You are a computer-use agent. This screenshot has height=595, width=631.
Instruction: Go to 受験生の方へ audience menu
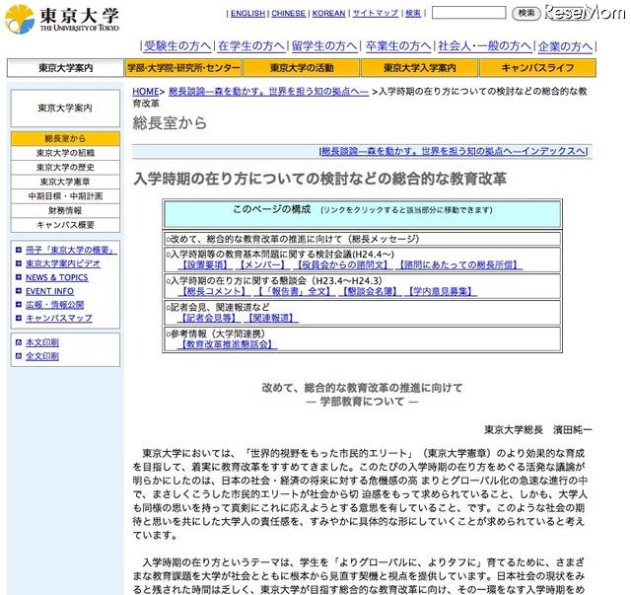click(x=177, y=46)
